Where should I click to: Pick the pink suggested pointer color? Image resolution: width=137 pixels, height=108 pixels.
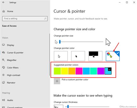[79, 71]
